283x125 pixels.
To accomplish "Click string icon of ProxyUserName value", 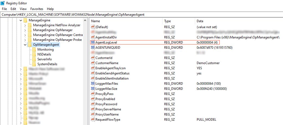I will click(93, 114).
